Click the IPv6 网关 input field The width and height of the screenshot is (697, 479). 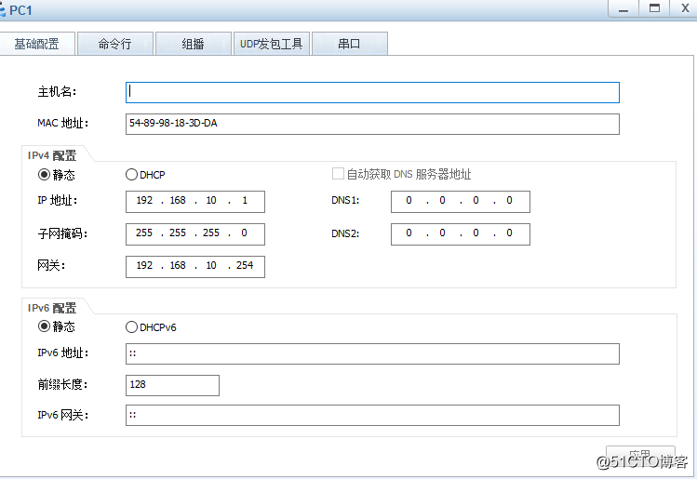[372, 415]
